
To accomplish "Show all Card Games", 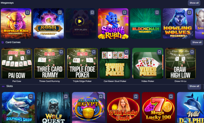I will [x=197, y=42].
